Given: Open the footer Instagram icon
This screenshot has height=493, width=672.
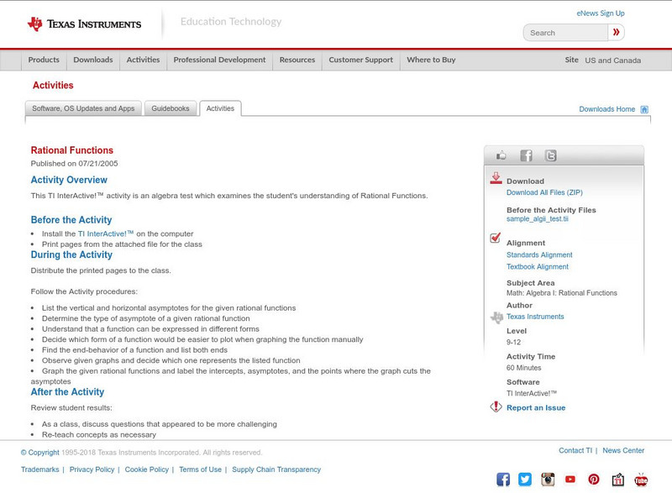Looking at the screenshot, I should [x=548, y=480].
